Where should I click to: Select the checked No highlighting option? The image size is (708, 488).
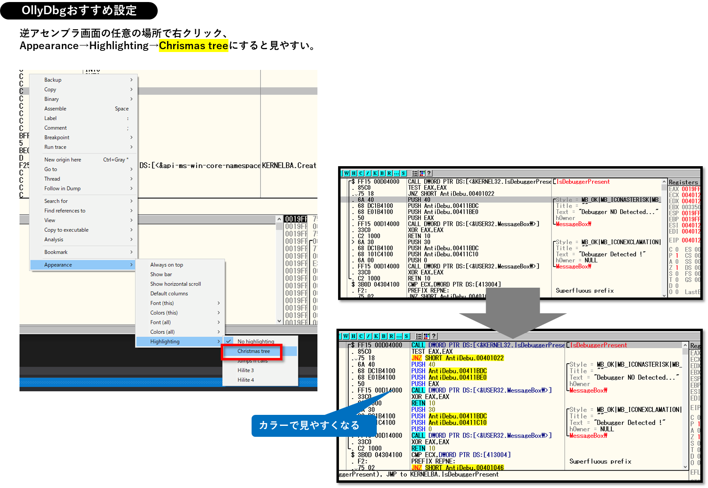(x=260, y=341)
